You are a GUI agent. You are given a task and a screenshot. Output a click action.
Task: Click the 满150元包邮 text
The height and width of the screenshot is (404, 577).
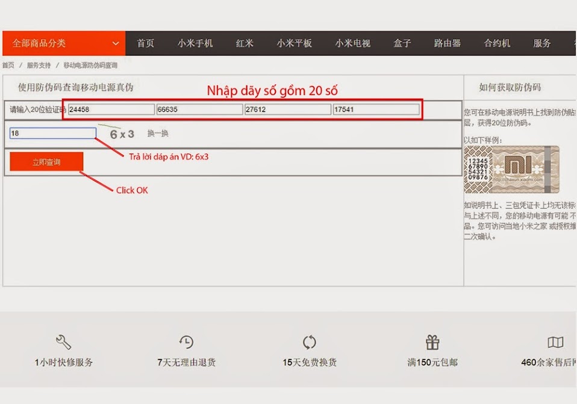pyautogui.click(x=432, y=362)
